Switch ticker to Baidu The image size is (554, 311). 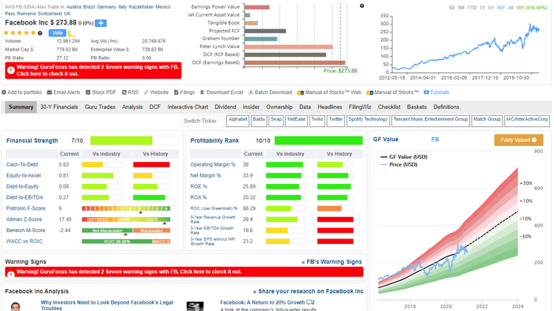point(259,121)
